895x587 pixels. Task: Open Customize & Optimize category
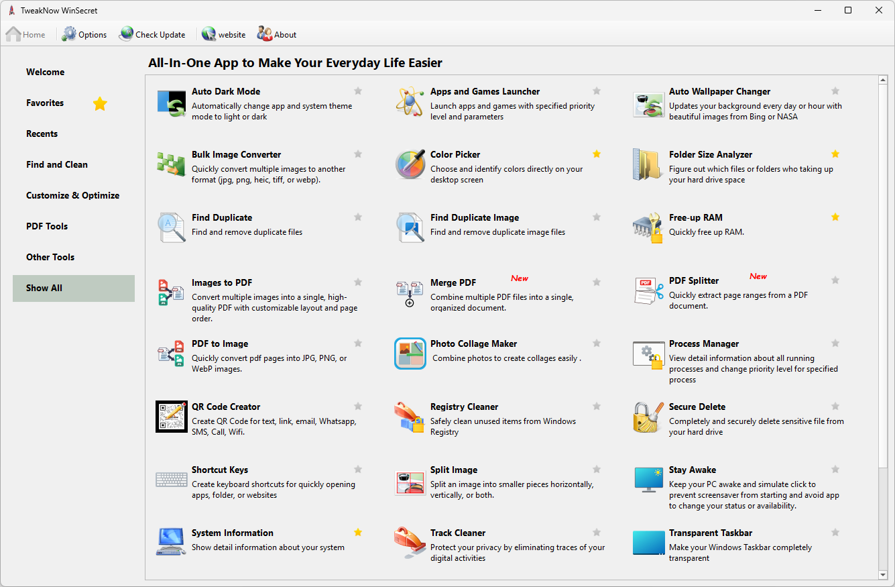(x=74, y=195)
